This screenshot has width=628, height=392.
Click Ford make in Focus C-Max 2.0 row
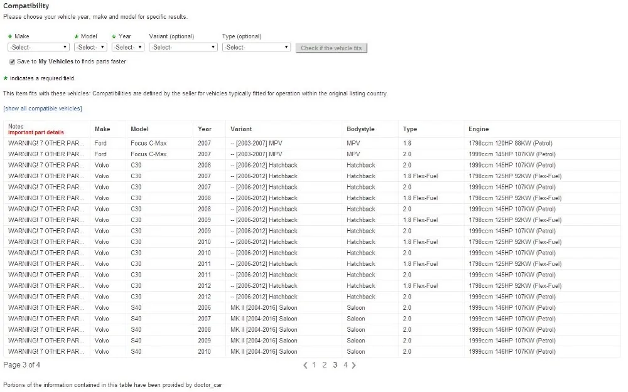tap(100, 154)
